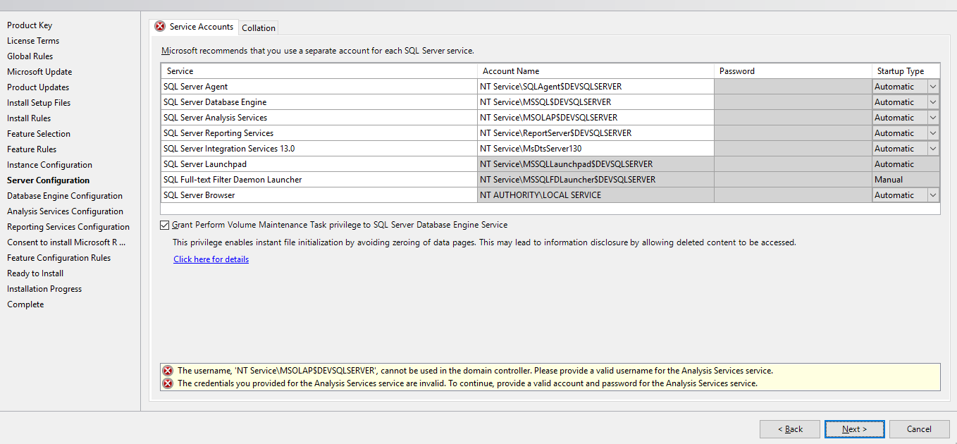
Task: Click the Startup Type column header
Action: click(906, 71)
